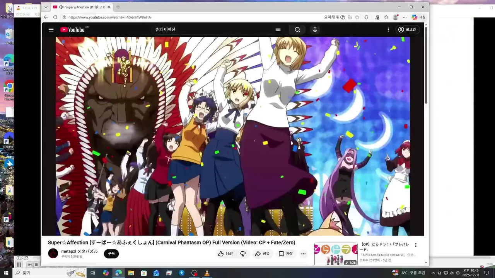Add this page to favorites star
Screen dimensions: 495x278
pyautogui.click(x=357, y=17)
